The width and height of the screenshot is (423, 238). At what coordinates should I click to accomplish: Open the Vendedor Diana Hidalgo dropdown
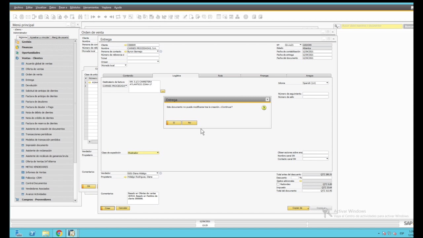(x=157, y=173)
